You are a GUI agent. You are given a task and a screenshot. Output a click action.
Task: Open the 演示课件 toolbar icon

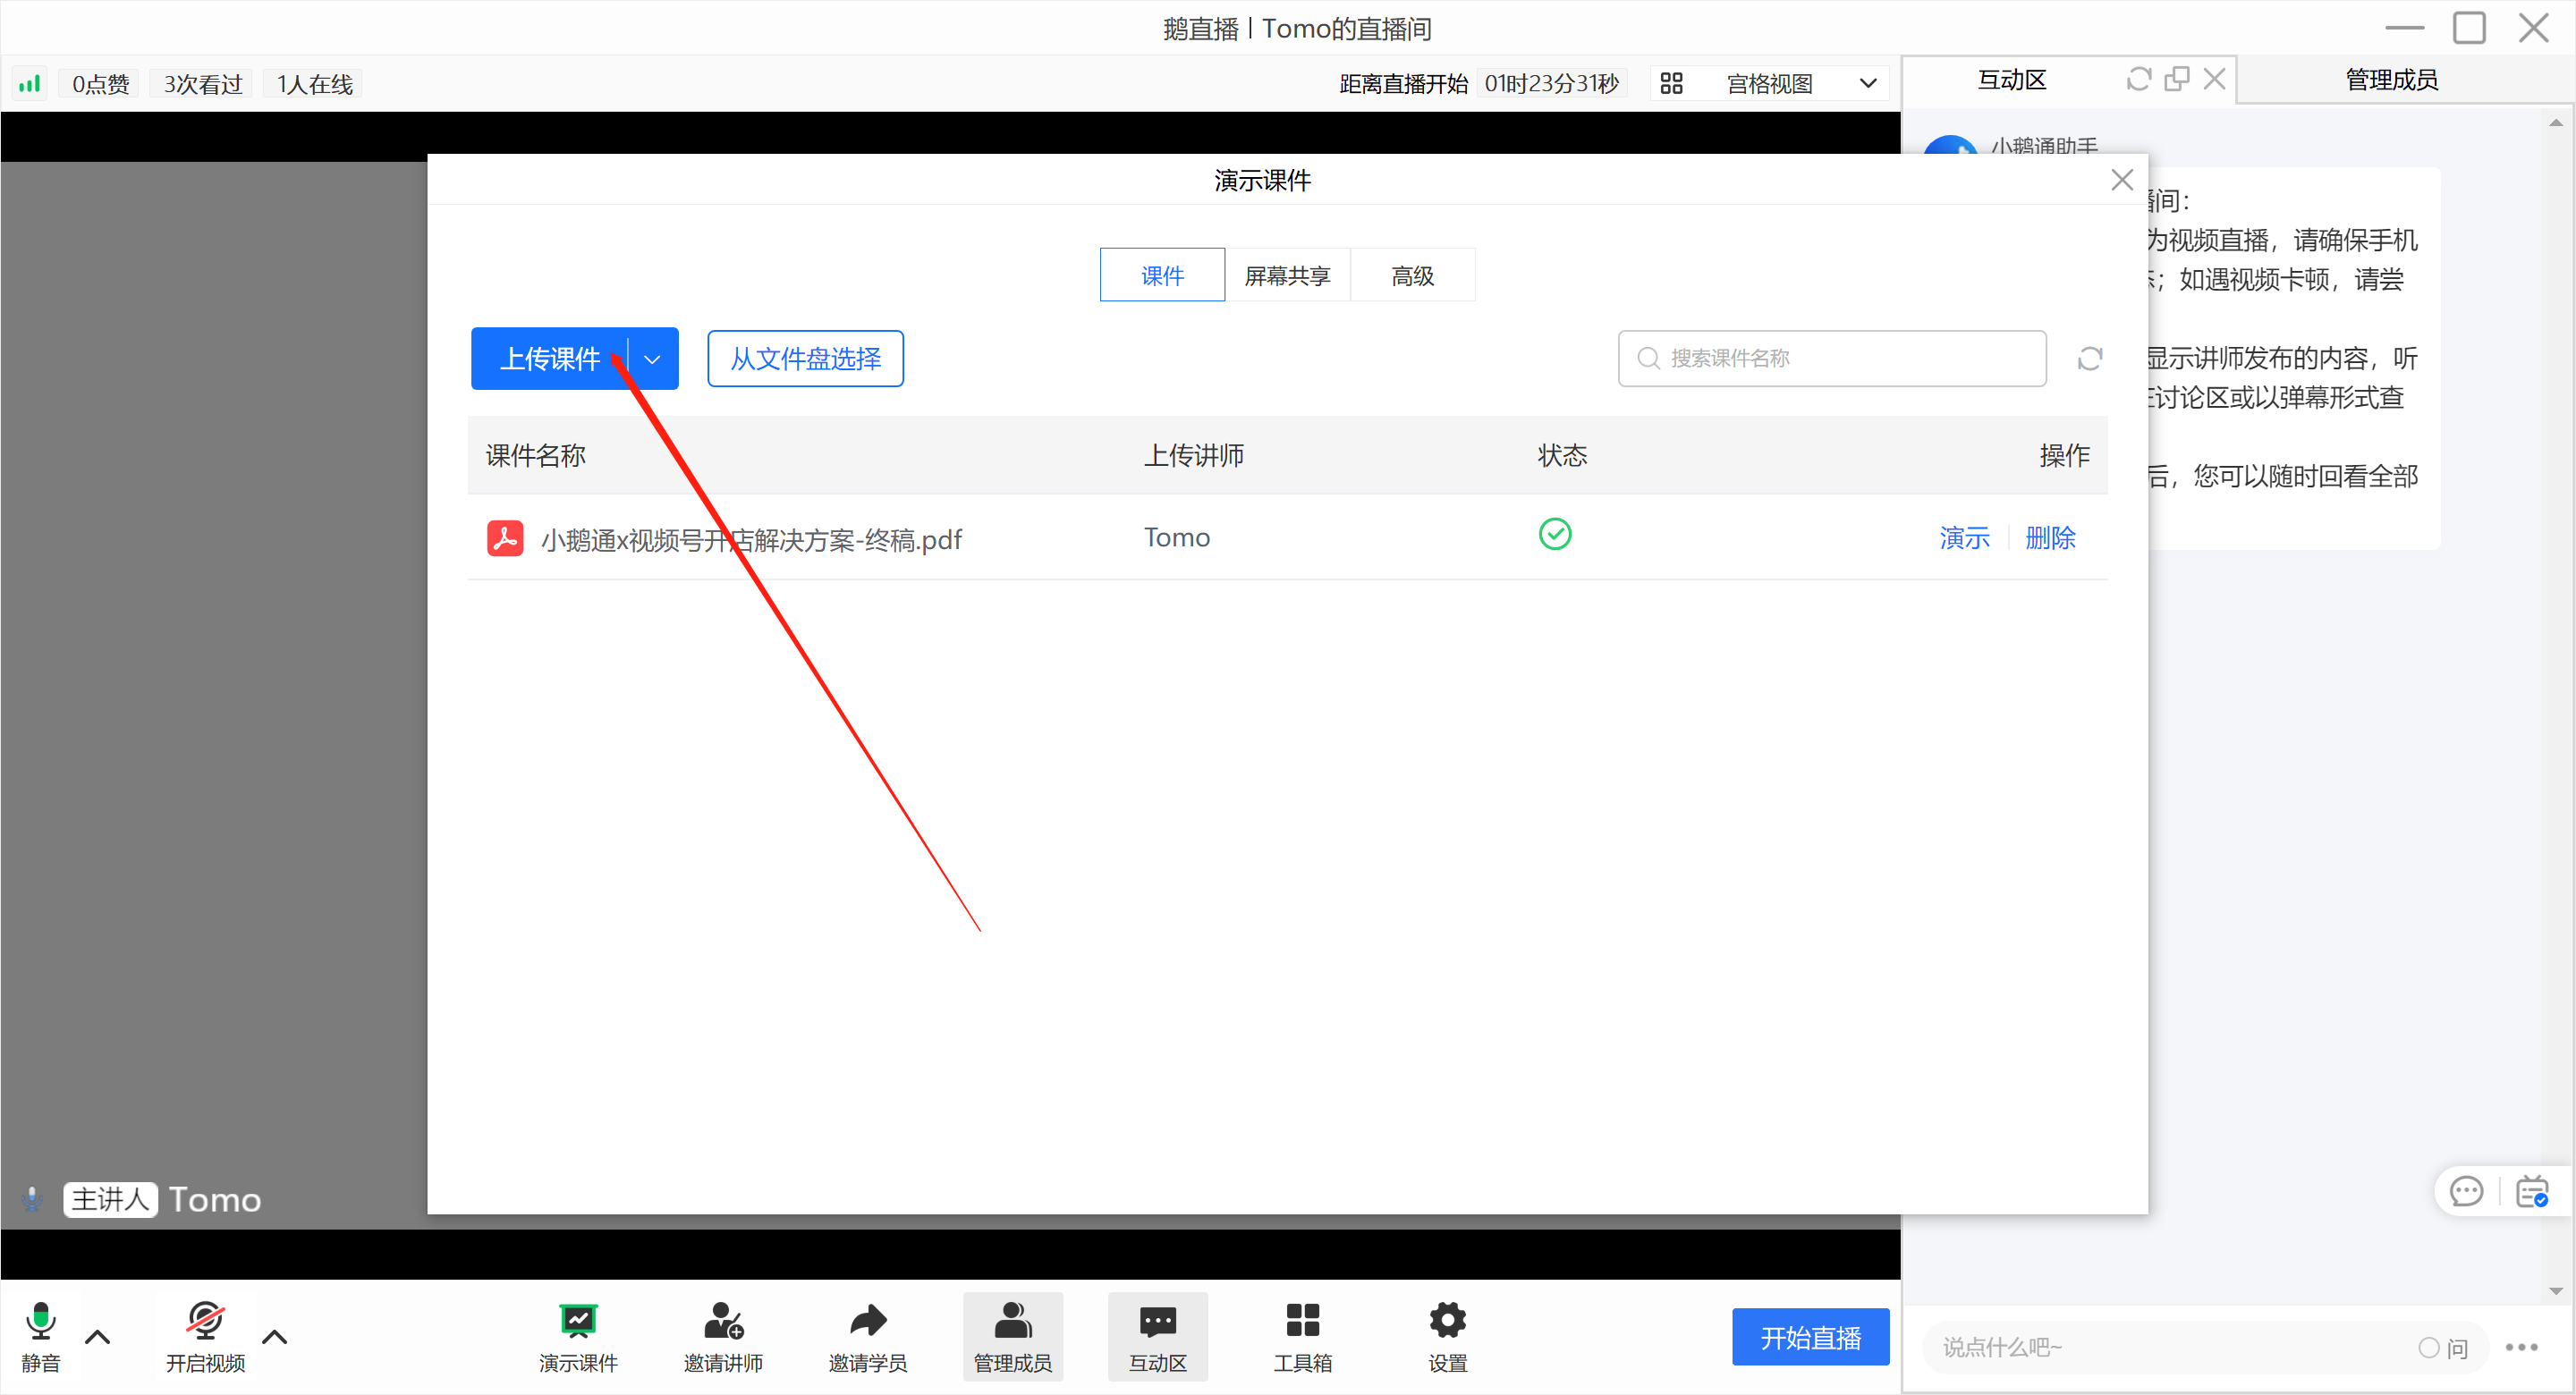click(x=578, y=1320)
